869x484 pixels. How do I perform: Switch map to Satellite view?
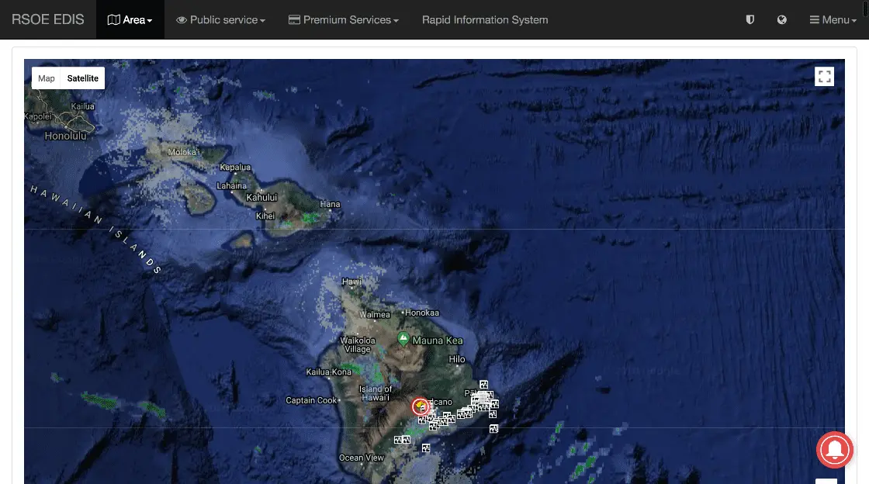82,78
